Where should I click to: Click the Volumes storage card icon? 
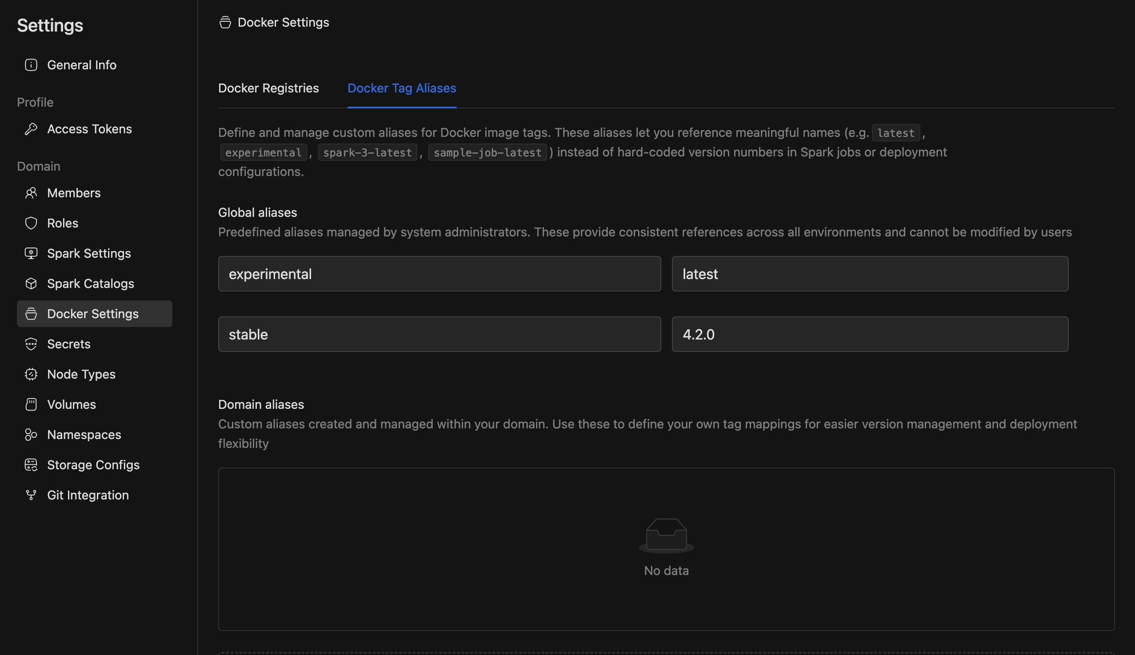31,404
